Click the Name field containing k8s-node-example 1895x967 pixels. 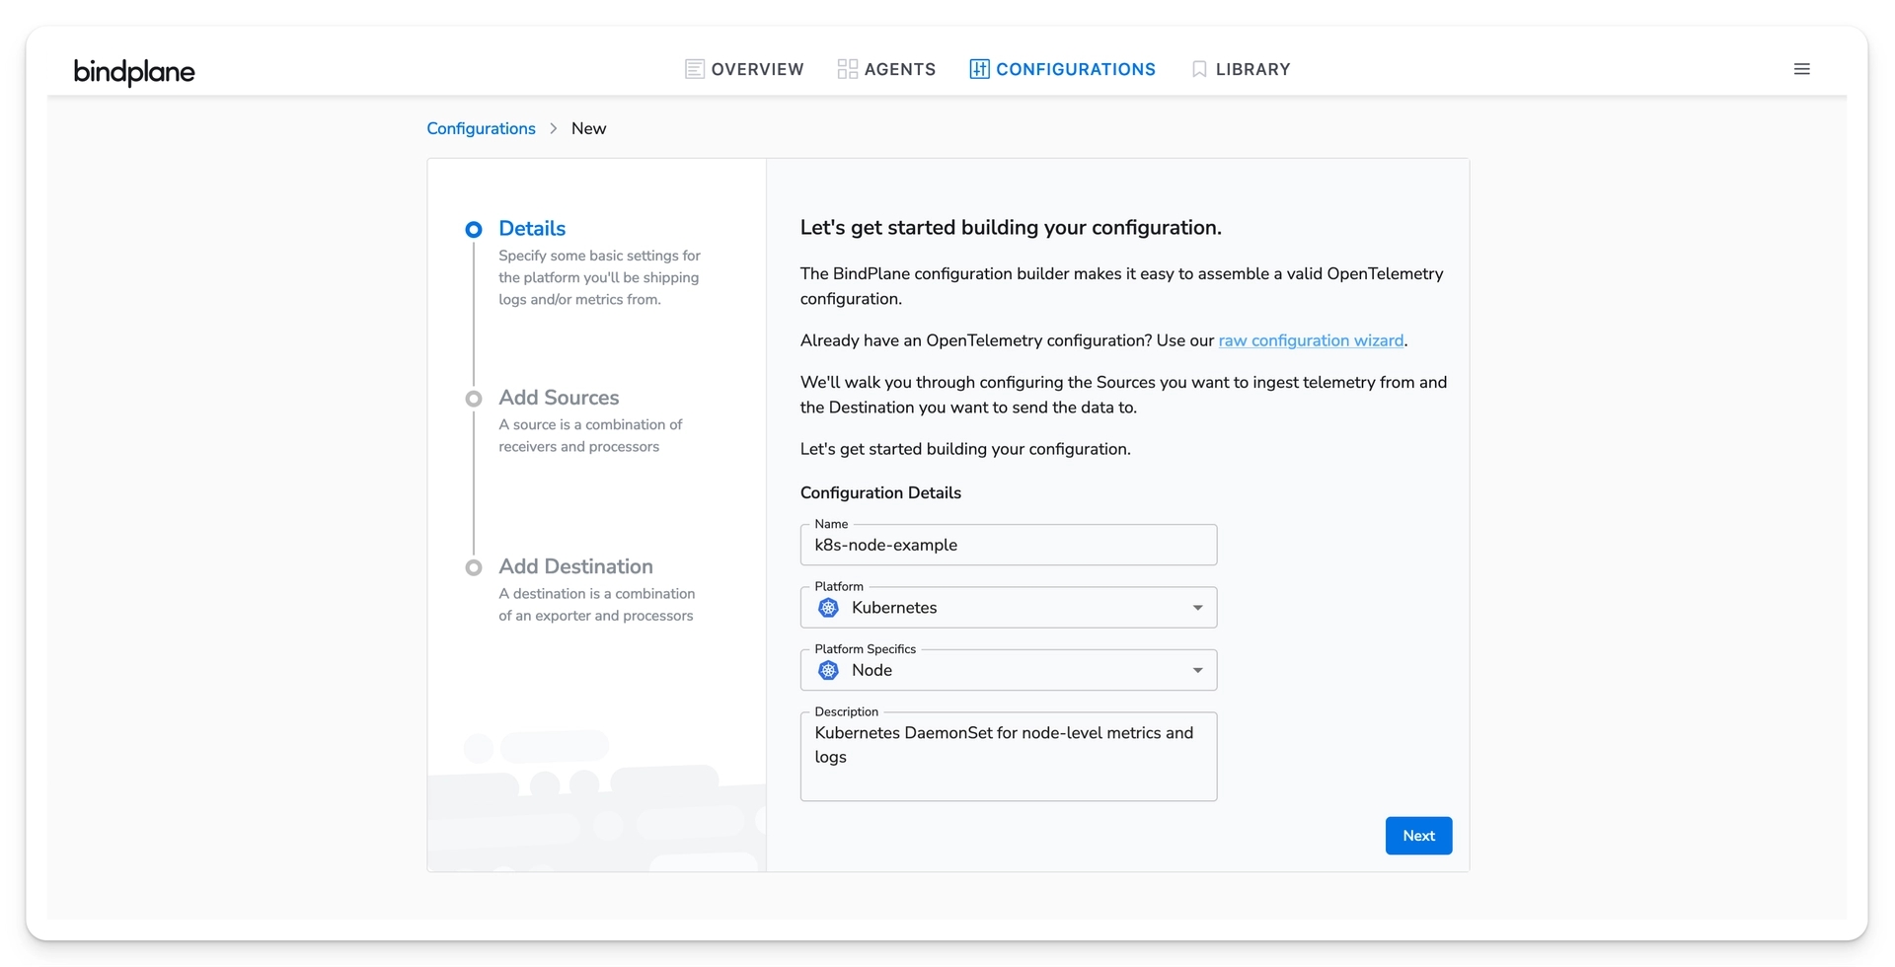pyautogui.click(x=1007, y=545)
